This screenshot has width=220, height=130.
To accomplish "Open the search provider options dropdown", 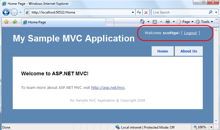I will [x=216, y=12].
